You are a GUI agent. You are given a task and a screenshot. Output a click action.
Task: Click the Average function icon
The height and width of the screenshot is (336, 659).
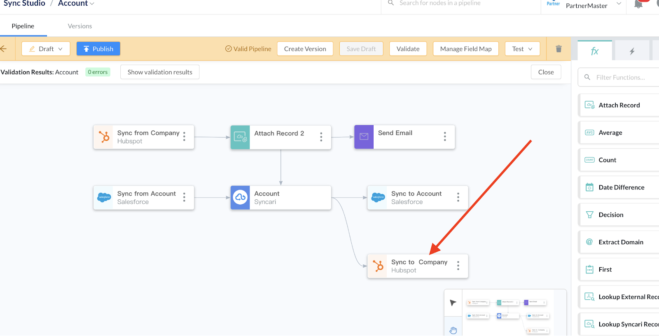click(x=590, y=133)
